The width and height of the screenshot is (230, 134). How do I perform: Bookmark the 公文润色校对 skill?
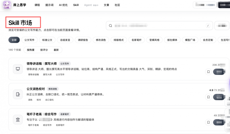point(208,97)
